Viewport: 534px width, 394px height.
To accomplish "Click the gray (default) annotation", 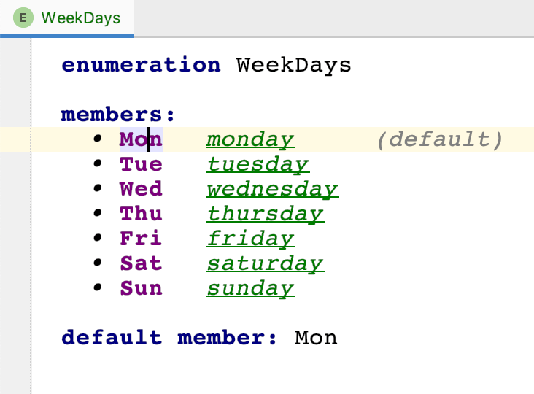I will point(440,139).
